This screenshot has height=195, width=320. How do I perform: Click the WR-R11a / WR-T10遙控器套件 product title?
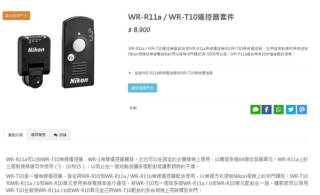coord(181,17)
